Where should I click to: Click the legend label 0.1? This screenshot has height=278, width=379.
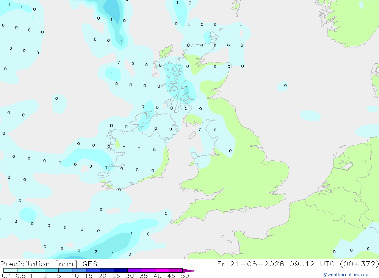[6, 276]
